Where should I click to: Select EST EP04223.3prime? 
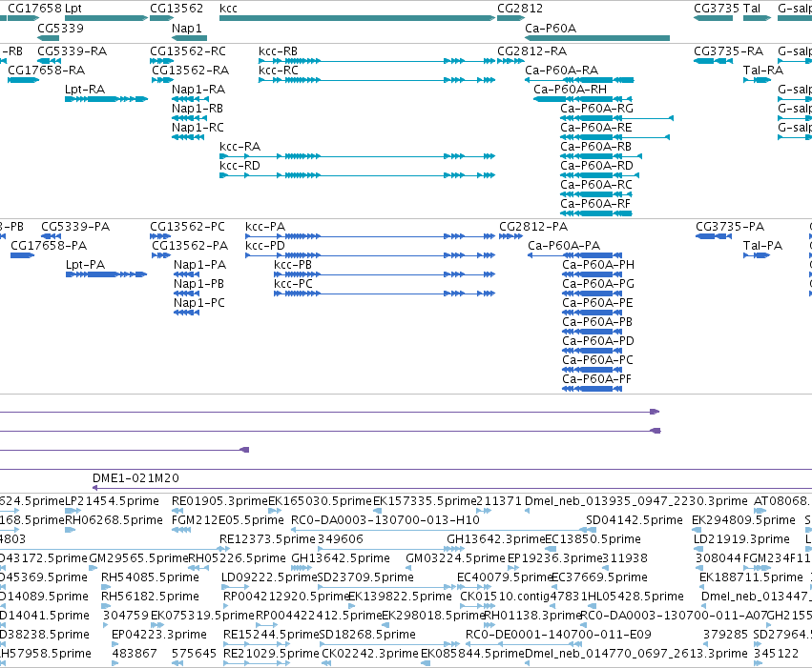159,635
